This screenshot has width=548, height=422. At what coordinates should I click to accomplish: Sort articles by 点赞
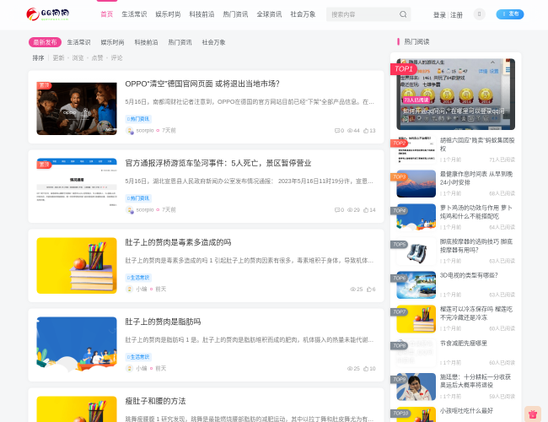[x=97, y=58]
